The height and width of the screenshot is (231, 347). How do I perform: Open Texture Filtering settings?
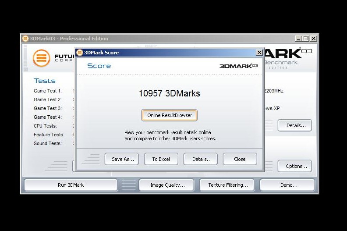[227, 185]
